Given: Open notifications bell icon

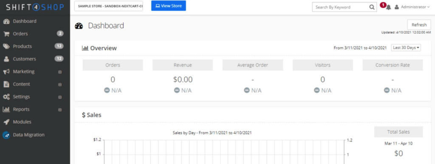Looking at the screenshot, I should (389, 8).
